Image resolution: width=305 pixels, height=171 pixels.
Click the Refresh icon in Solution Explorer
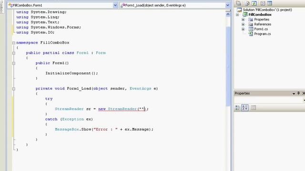pyautogui.click(x=254, y=3)
